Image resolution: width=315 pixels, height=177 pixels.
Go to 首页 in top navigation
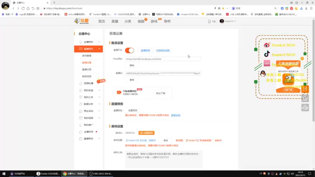click(x=102, y=21)
